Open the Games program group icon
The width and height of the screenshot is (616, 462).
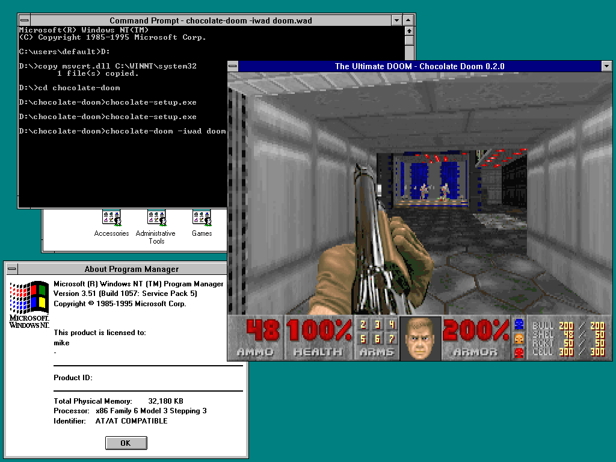[202, 218]
